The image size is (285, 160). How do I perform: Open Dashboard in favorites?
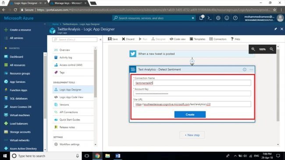[x=16, y=57]
